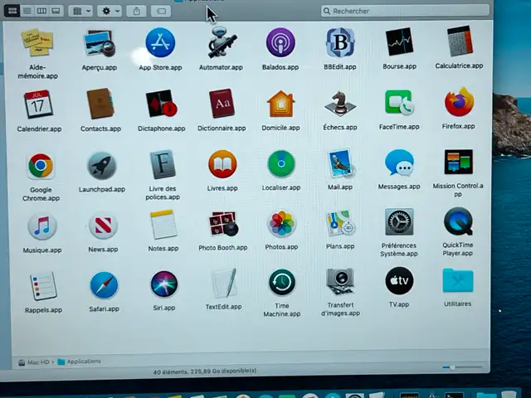Switch to column view mode

[41, 11]
